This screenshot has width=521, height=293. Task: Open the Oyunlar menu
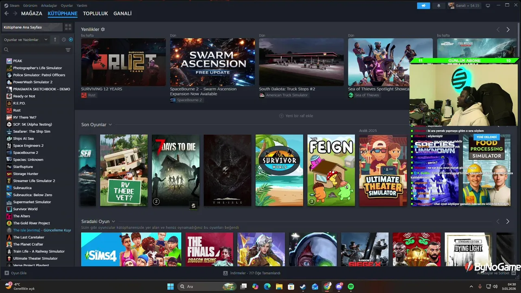(x=67, y=6)
